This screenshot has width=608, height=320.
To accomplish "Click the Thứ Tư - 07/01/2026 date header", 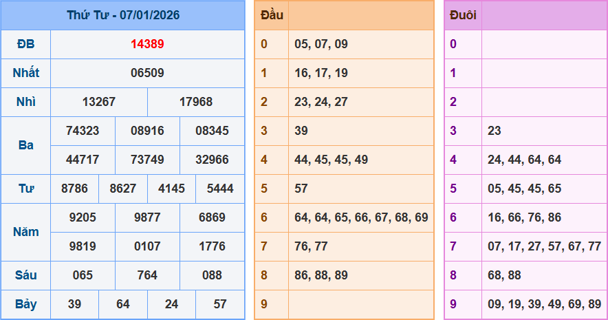I will pyautogui.click(x=123, y=15).
